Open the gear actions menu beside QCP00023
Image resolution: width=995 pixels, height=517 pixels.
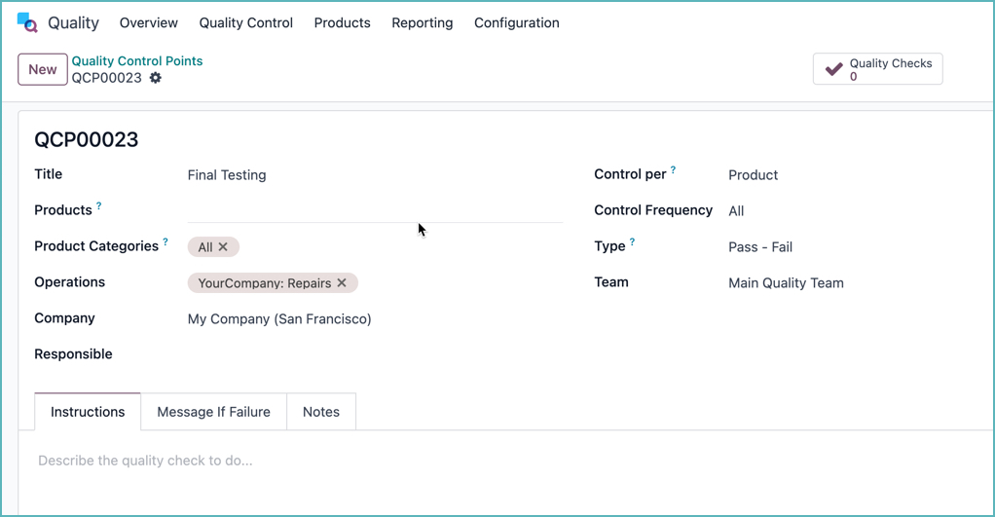click(156, 78)
